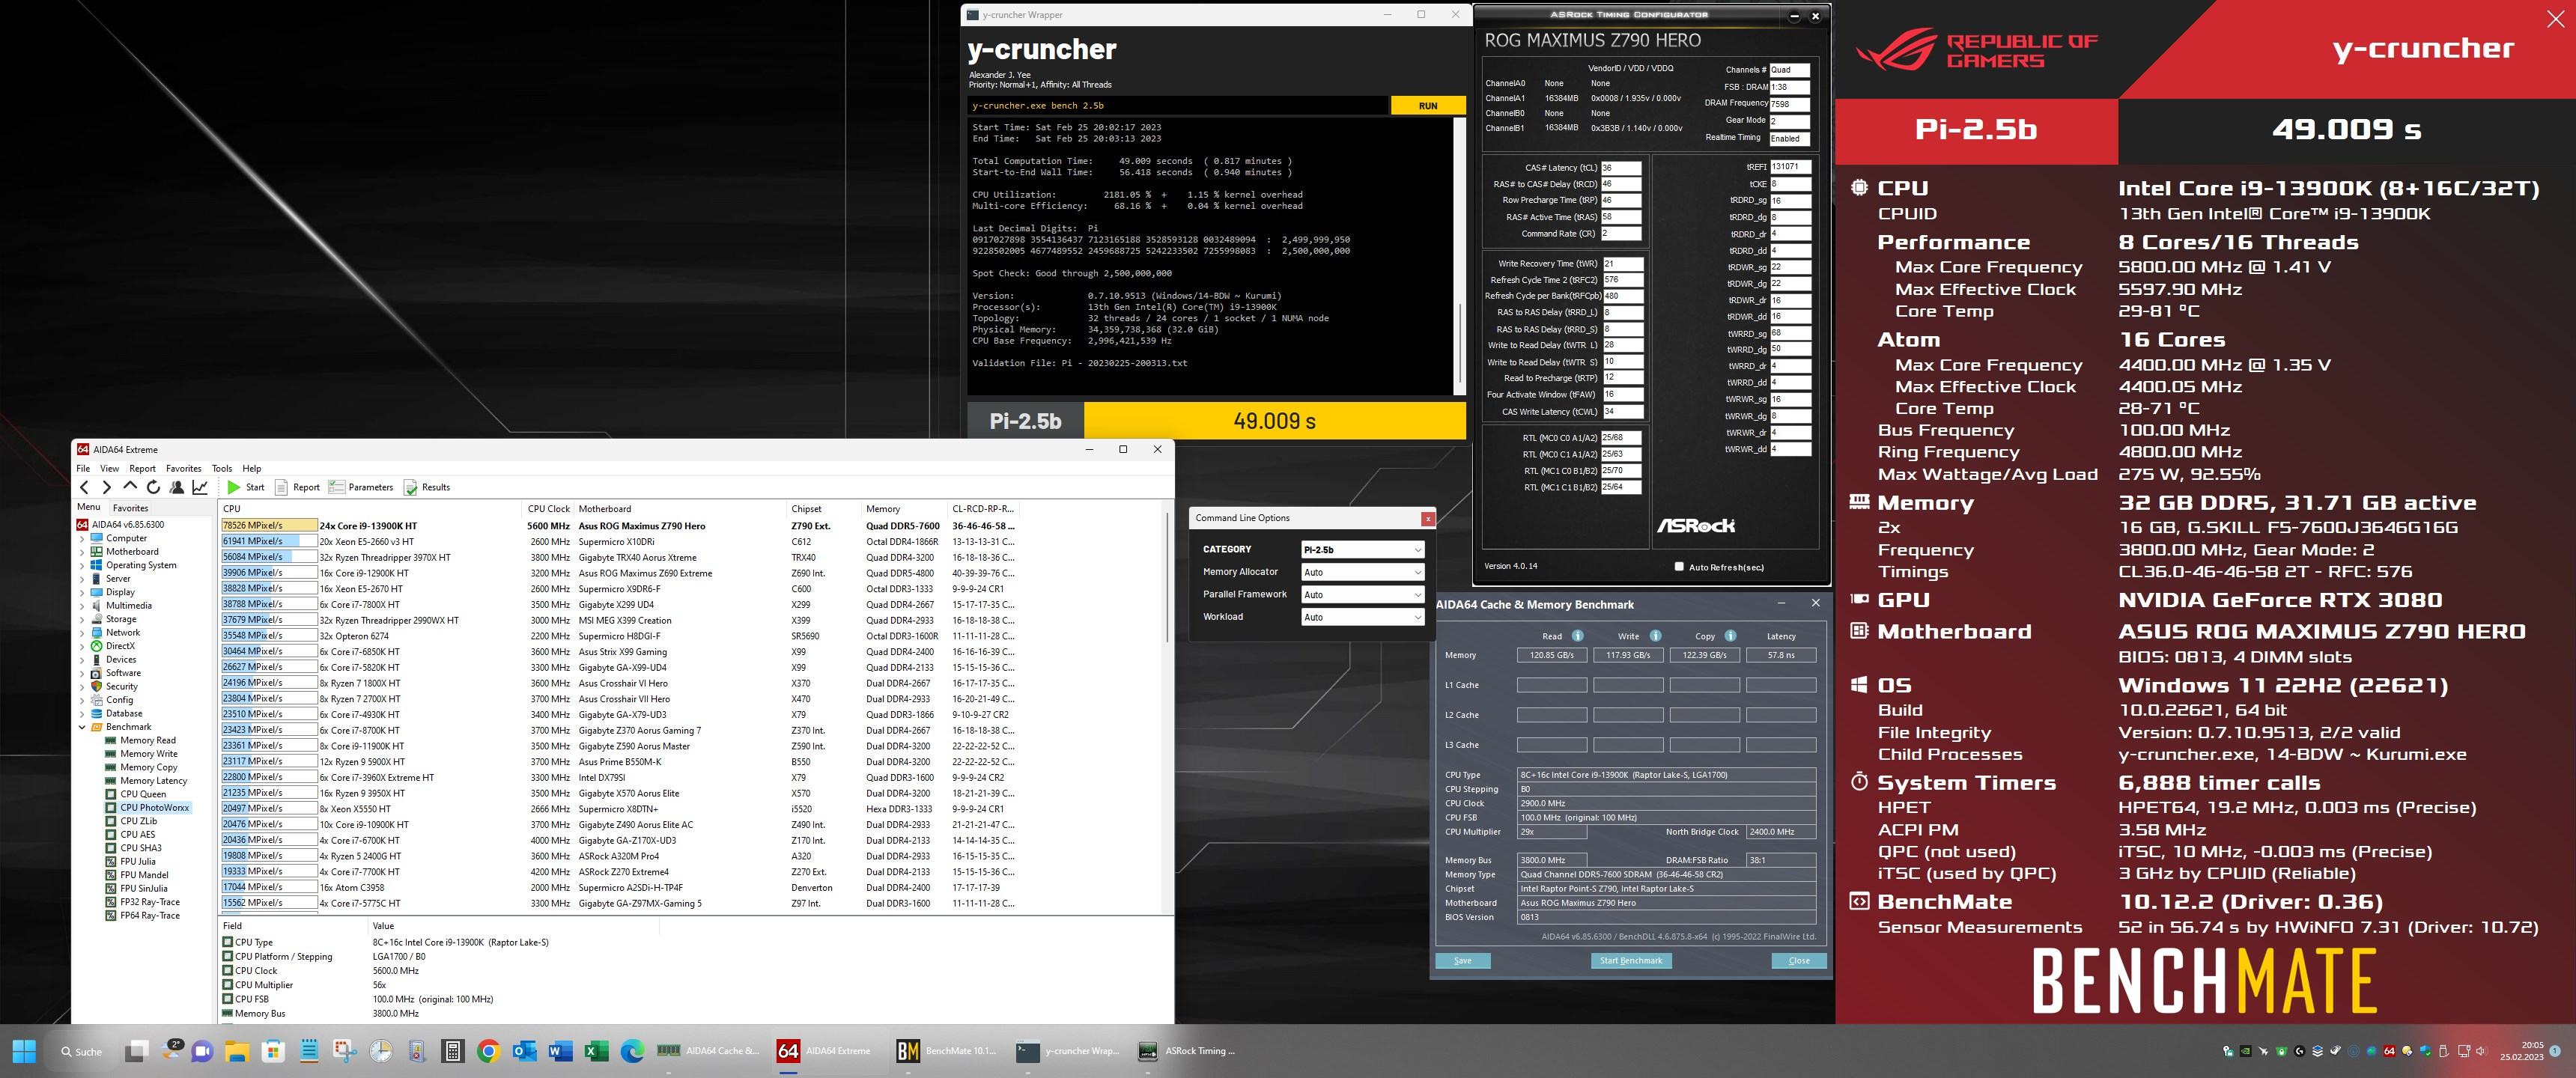Switch to the Favorites tab in AIDA64
The height and width of the screenshot is (1078, 2576).
[x=130, y=508]
